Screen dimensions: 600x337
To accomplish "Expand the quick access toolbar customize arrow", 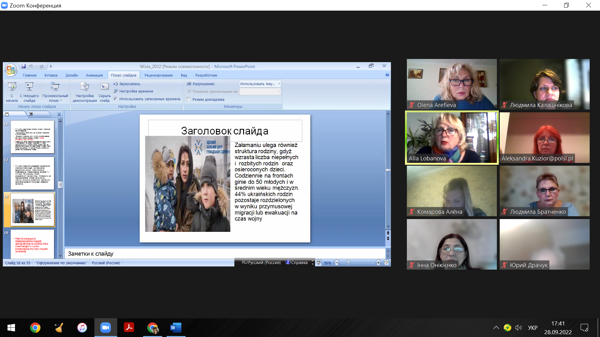I will 51,66.
